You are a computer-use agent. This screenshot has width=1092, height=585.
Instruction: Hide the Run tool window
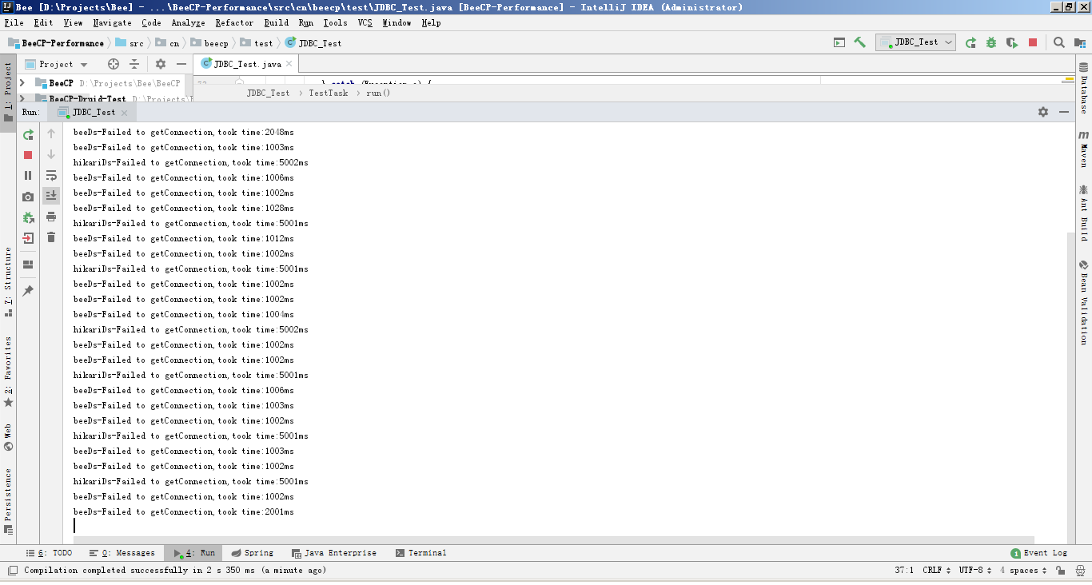pos(1063,113)
